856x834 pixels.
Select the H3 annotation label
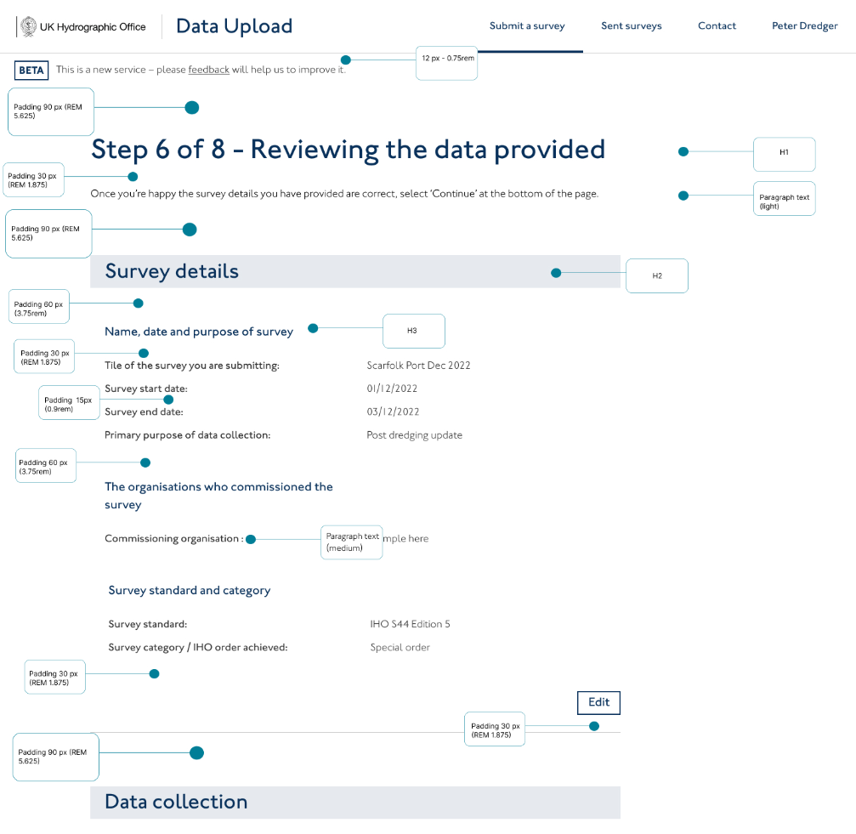pyautogui.click(x=413, y=331)
